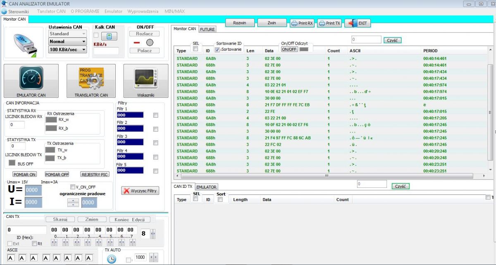Open the Emulator menu
496x265 pixels.
click(113, 12)
